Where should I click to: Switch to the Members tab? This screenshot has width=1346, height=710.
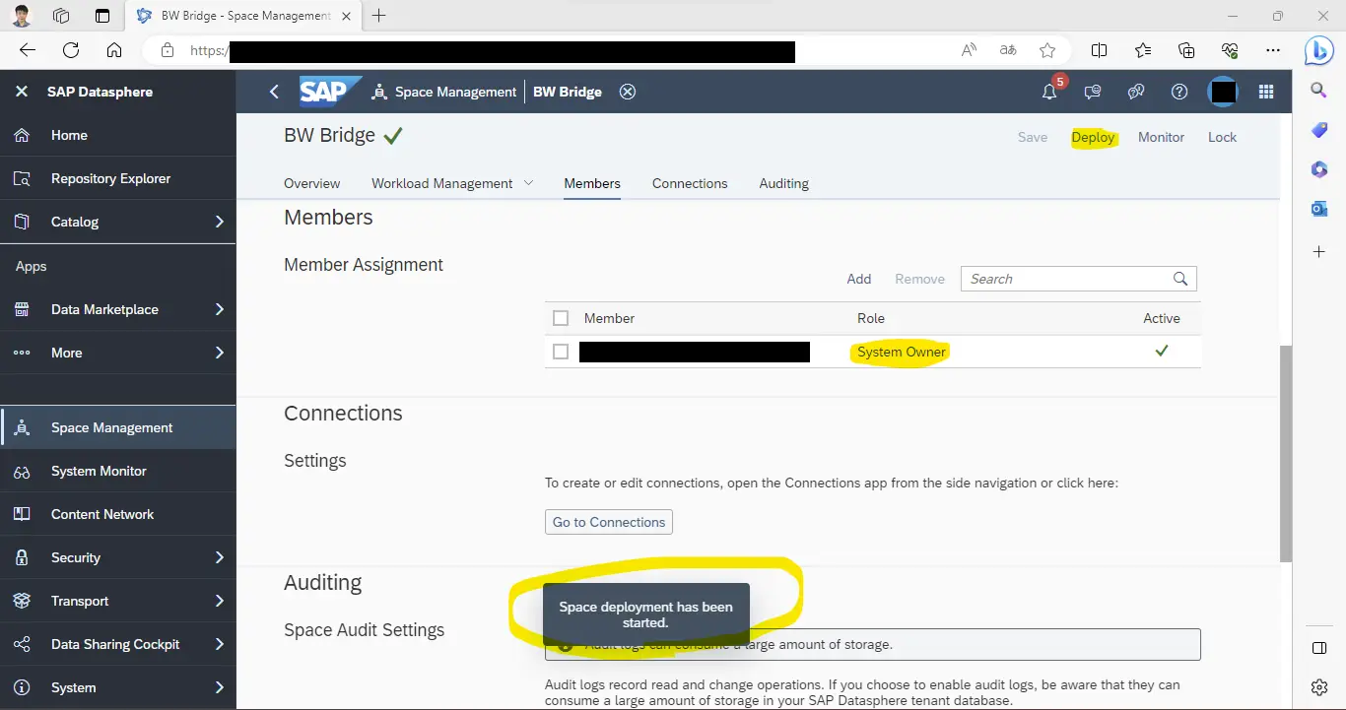(x=592, y=183)
